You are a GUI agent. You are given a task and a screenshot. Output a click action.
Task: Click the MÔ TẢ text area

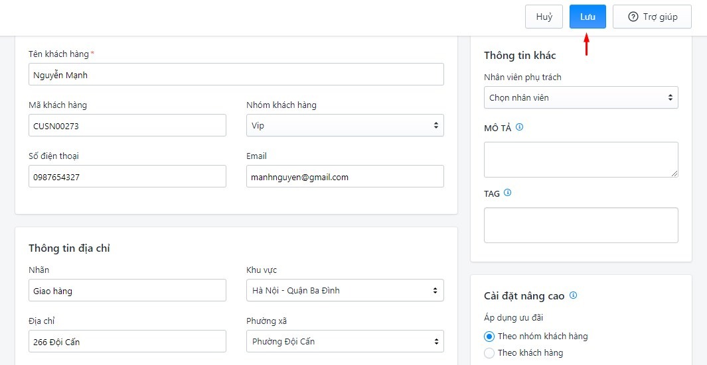click(x=581, y=160)
